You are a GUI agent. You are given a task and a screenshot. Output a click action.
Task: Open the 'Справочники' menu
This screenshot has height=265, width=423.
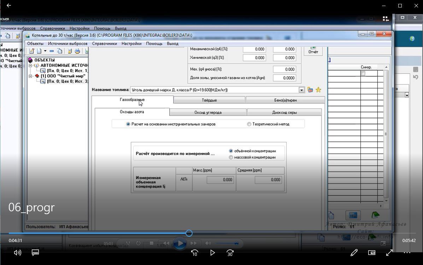104,43
